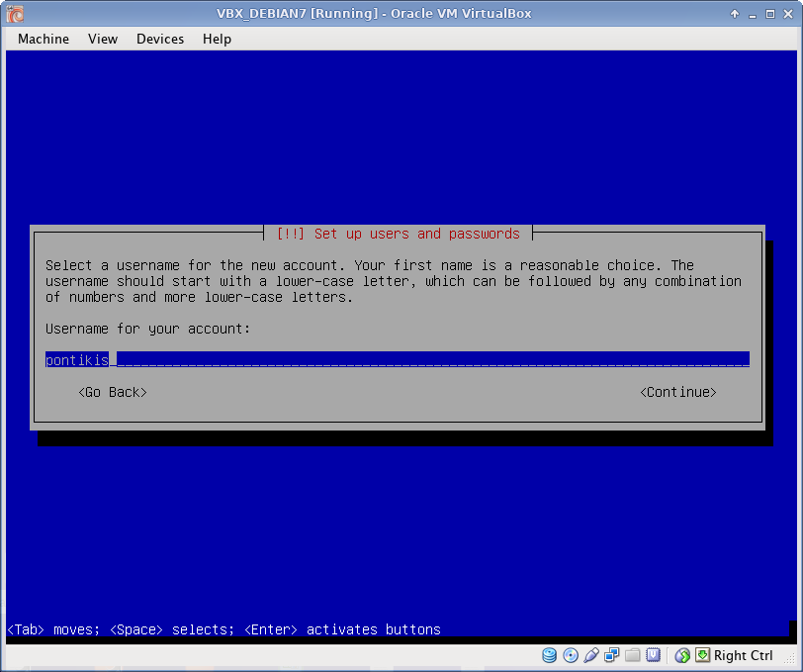Click the window roll-up arrow icon
Screen dimensions: 803x672
[x=735, y=14]
